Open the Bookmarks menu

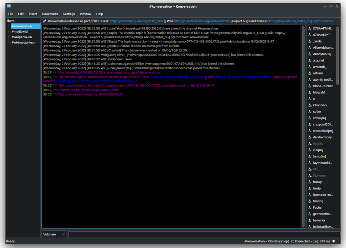(x=50, y=14)
